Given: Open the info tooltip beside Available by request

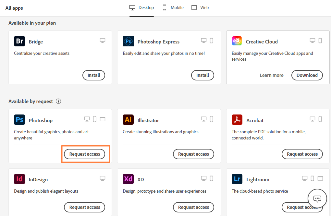Looking at the screenshot, I should tap(58, 101).
